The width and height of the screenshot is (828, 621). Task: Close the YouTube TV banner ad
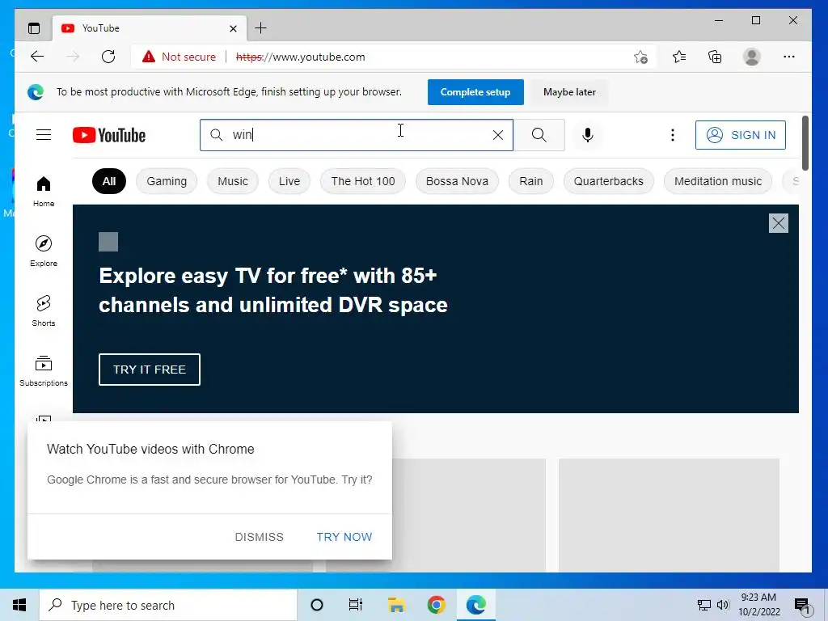(x=779, y=223)
